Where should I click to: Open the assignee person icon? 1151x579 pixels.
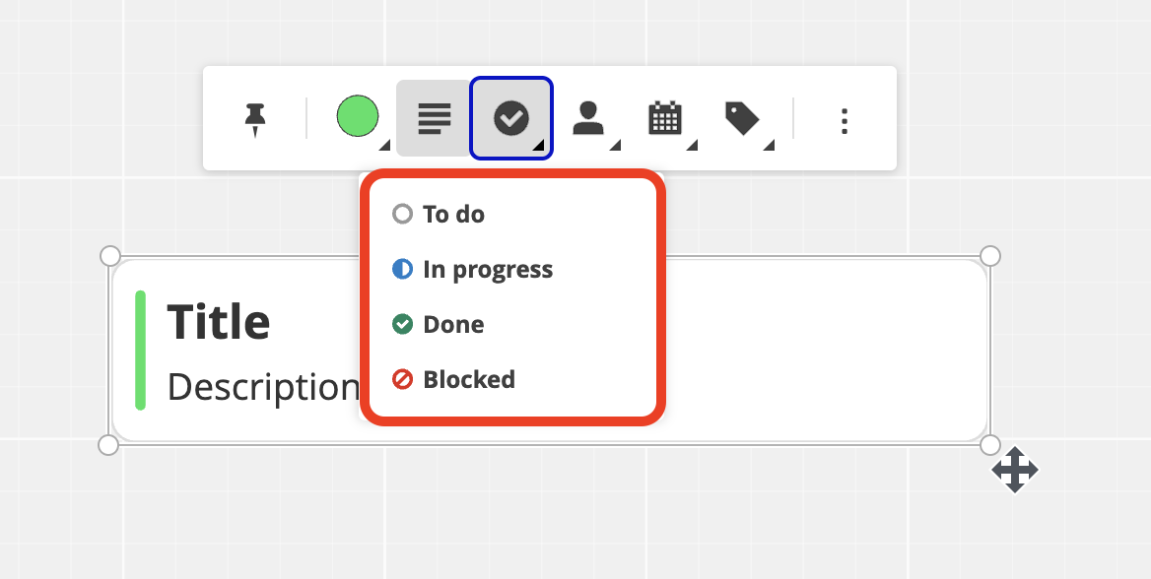588,119
